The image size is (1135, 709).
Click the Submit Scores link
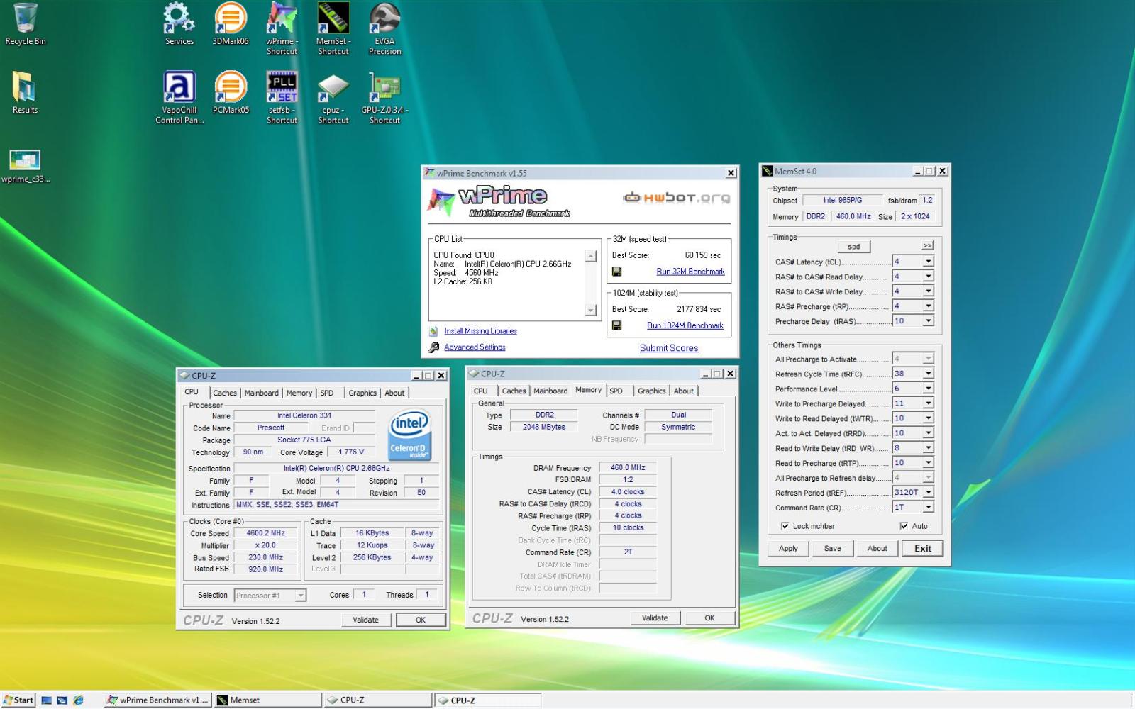(669, 348)
